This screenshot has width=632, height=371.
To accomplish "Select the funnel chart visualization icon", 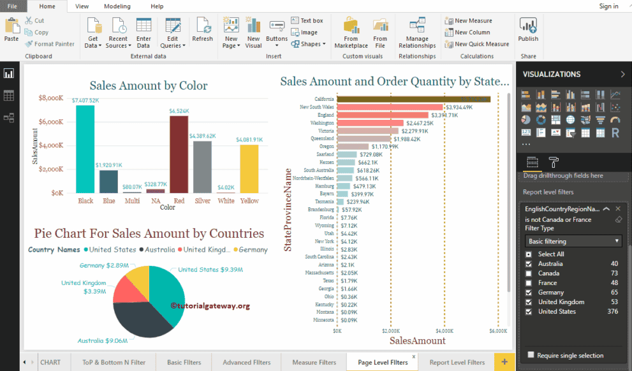I will click(x=600, y=119).
